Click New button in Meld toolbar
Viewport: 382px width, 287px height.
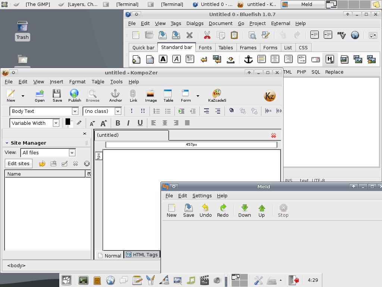pos(172,211)
